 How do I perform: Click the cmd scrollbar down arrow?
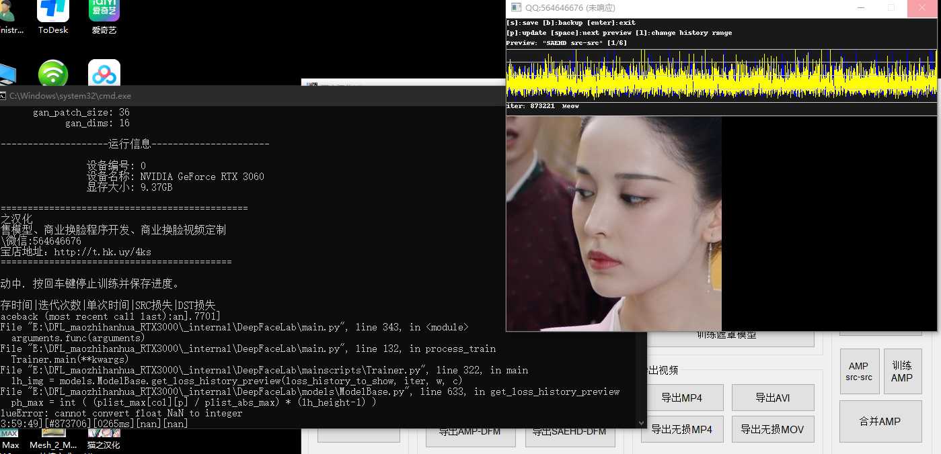(x=641, y=423)
